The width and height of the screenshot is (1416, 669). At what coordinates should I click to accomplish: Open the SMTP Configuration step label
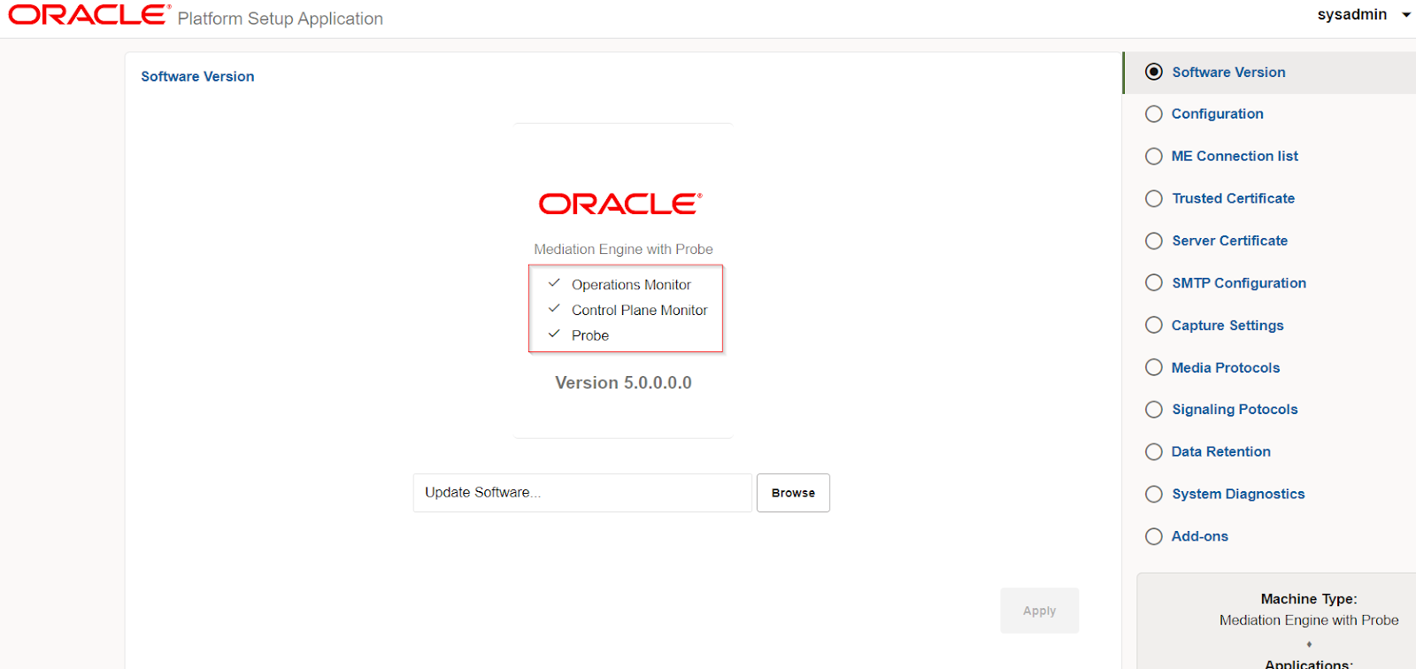click(1239, 283)
